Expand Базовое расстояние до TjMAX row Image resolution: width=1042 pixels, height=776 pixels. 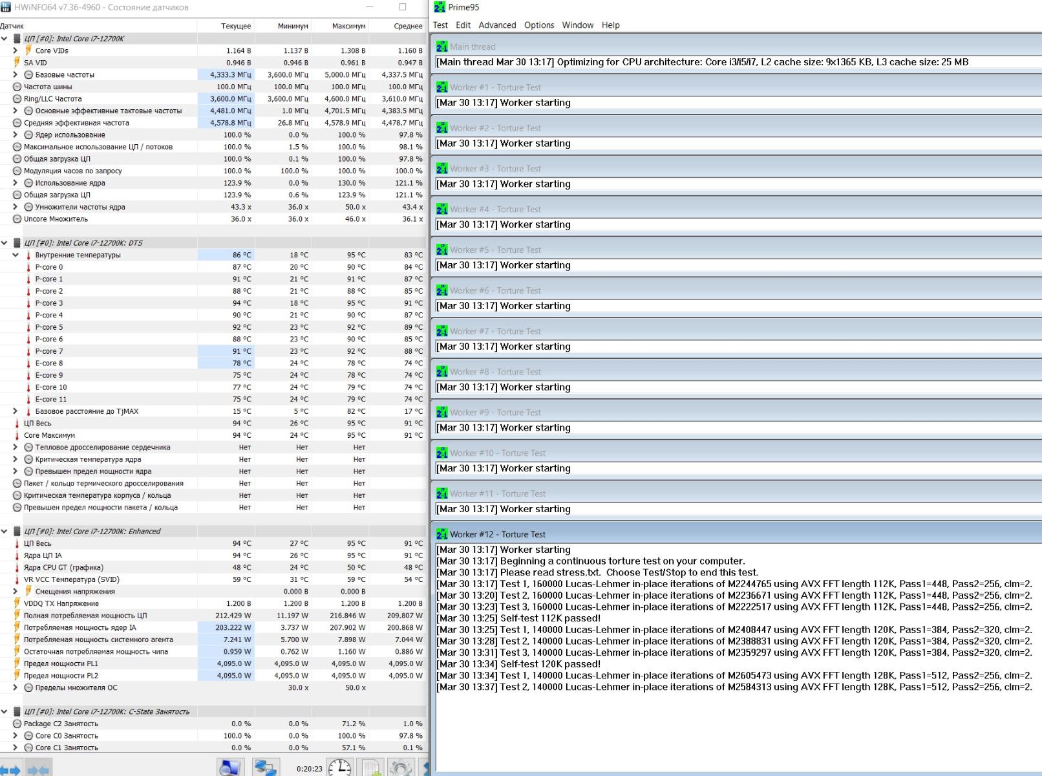click(16, 411)
